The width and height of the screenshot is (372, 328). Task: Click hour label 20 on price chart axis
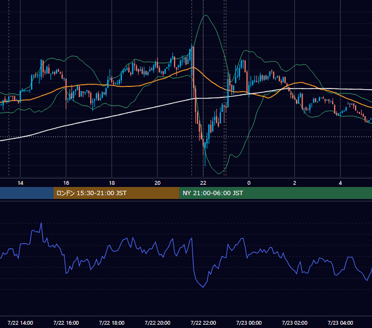158,183
